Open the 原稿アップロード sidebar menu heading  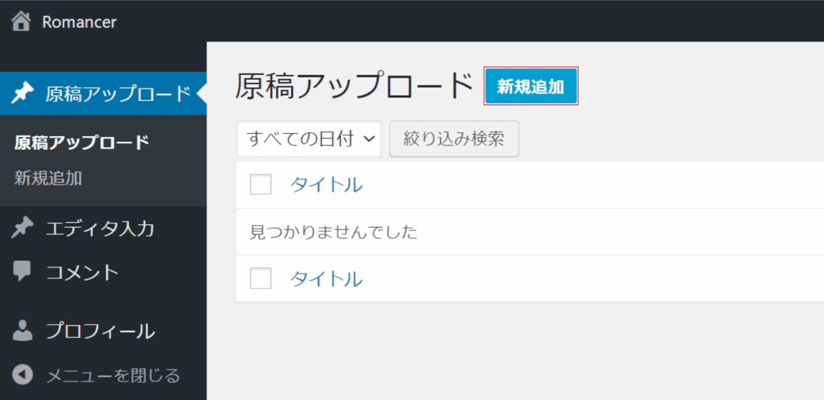[118, 94]
